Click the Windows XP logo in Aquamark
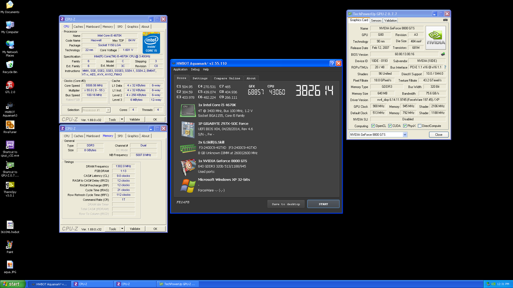 point(188,186)
